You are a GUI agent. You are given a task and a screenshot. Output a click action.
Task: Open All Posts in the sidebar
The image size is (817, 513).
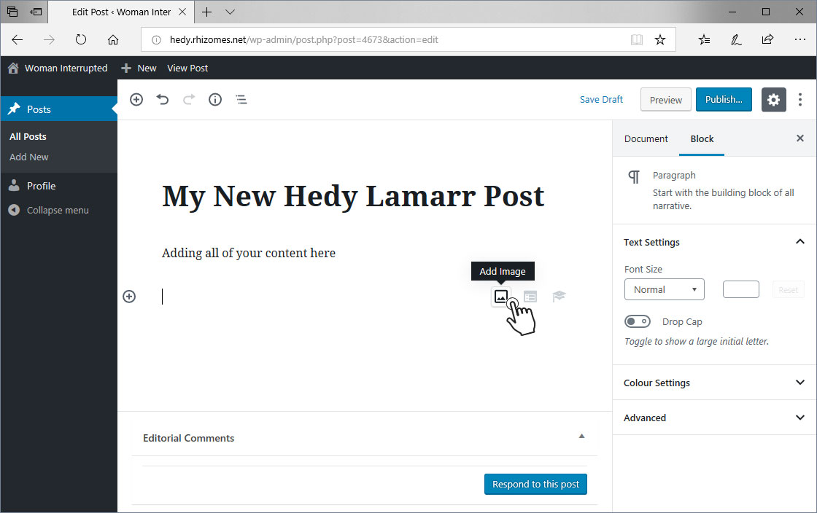click(x=28, y=136)
